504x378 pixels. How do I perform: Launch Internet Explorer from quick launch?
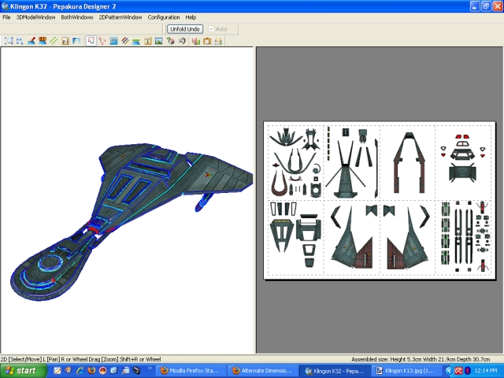tap(80, 371)
